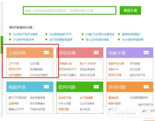The width and height of the screenshot is (155, 121).
Task: Choose the 重装系统 entry
Action: click(x=113, y=98)
